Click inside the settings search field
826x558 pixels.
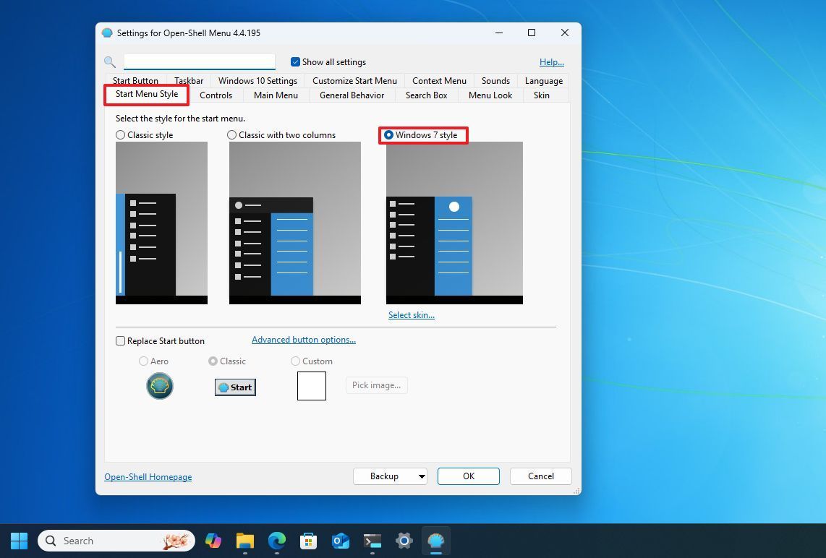point(199,61)
